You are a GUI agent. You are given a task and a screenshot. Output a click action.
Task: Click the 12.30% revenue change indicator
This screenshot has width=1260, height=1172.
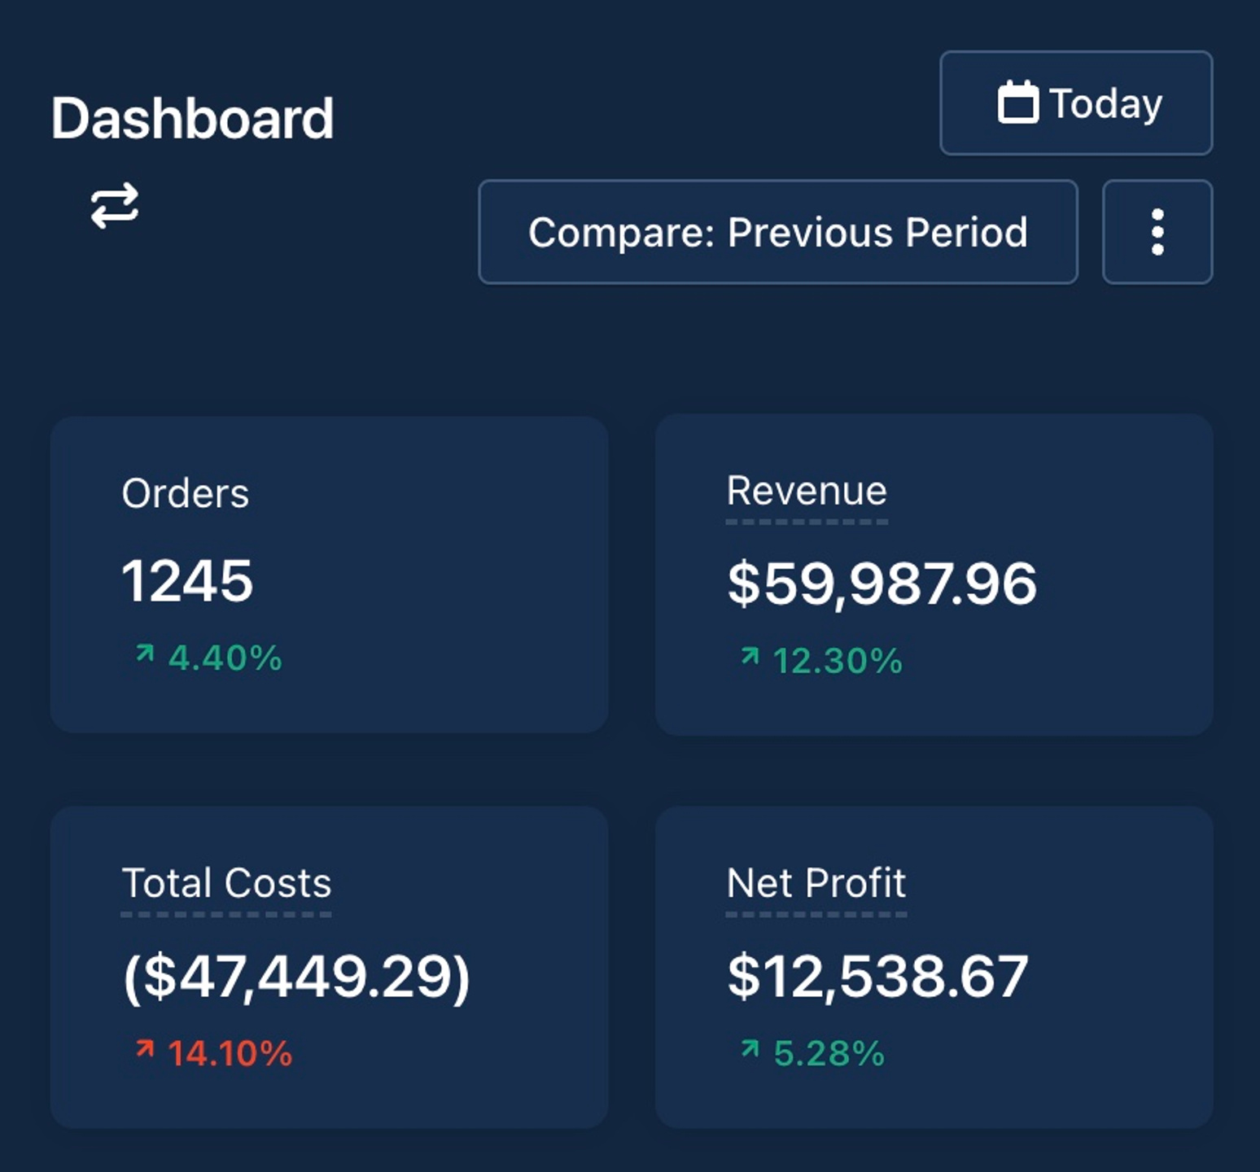tap(821, 660)
